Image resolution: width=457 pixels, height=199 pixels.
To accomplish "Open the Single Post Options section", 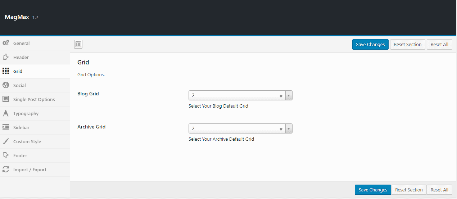I will pyautogui.click(x=34, y=99).
